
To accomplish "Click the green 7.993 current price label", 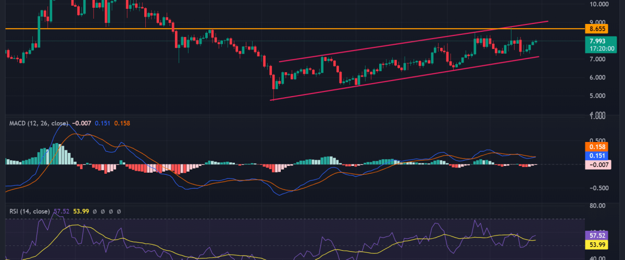I will coord(594,41).
